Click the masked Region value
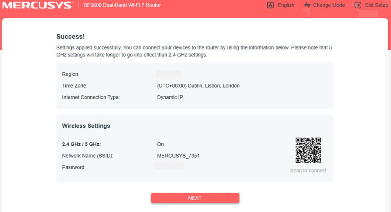The width and height of the screenshot is (391, 212). pos(169,74)
